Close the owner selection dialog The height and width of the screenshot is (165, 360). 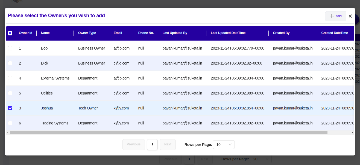350,16
